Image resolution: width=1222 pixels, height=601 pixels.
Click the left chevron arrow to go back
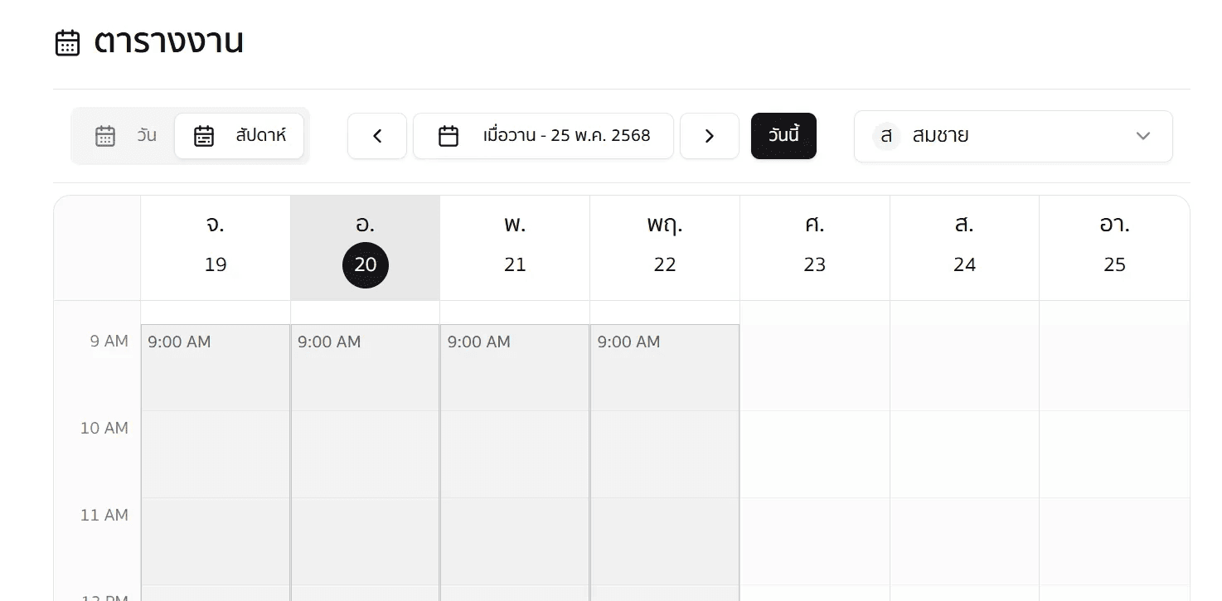(x=377, y=135)
